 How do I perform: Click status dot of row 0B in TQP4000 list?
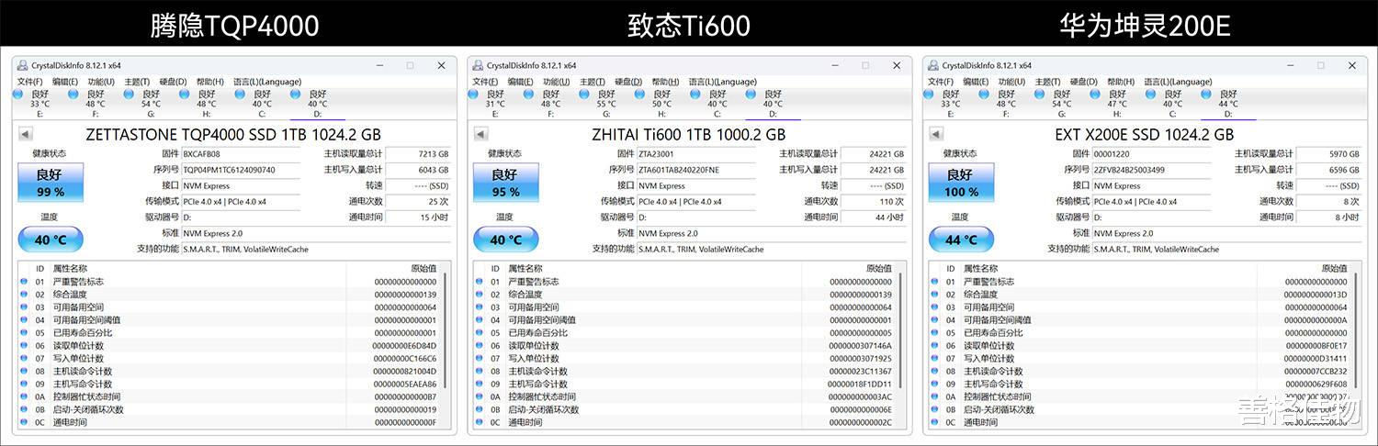(x=24, y=410)
